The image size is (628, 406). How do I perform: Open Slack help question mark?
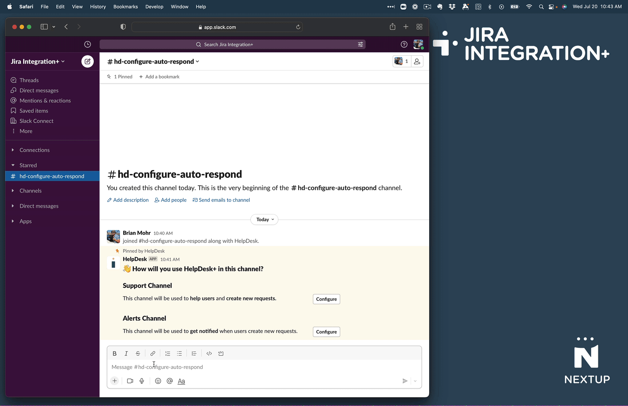(404, 44)
